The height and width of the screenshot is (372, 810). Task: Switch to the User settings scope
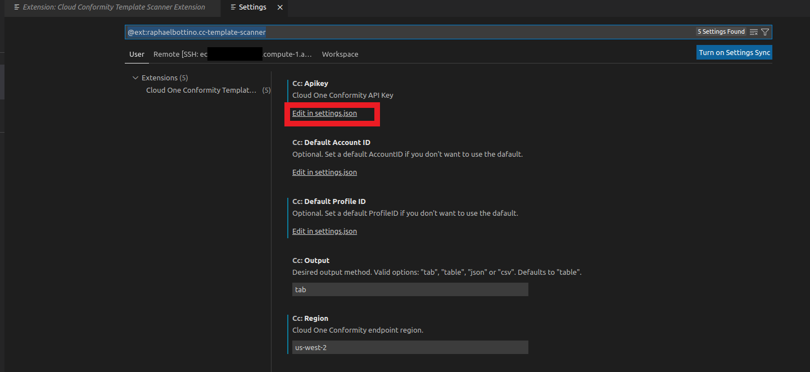point(137,55)
